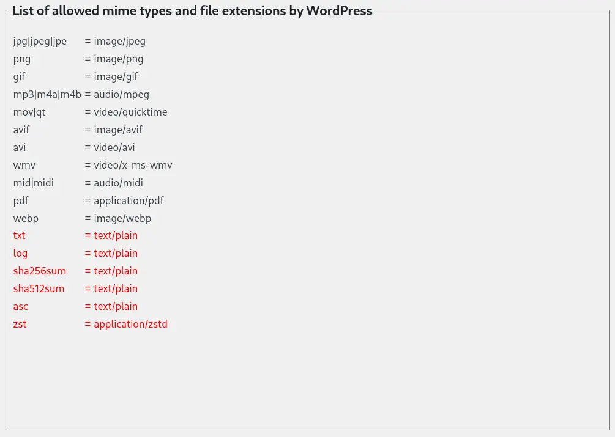Select the 'pdf' extension entry
The width and height of the screenshot is (615, 437).
click(x=21, y=200)
